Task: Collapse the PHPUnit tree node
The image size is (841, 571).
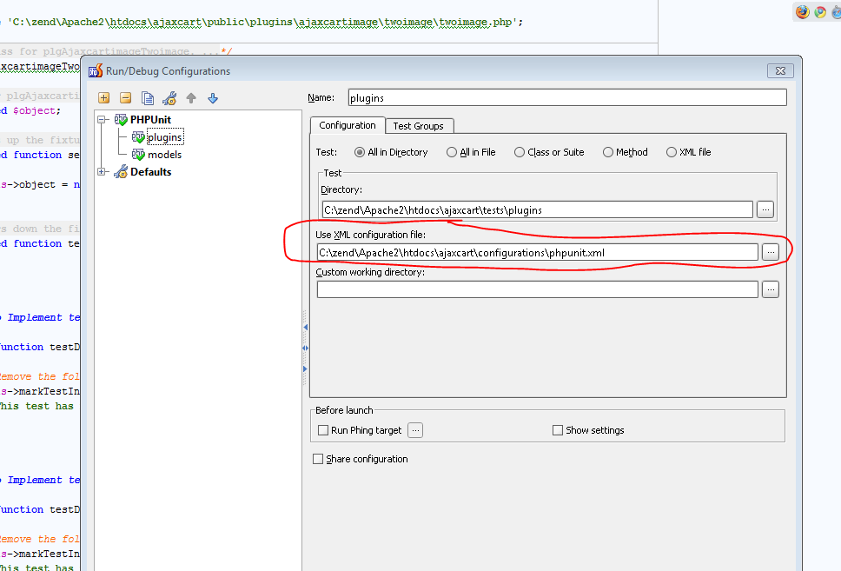Action: (102, 120)
